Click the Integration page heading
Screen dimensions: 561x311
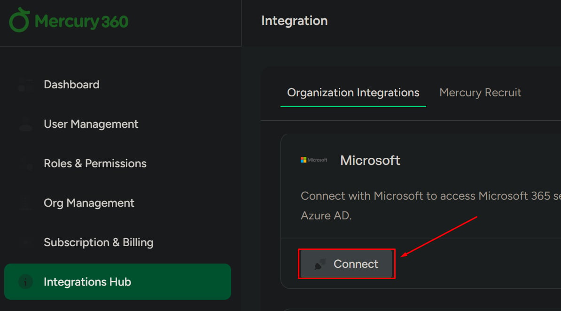click(x=295, y=21)
